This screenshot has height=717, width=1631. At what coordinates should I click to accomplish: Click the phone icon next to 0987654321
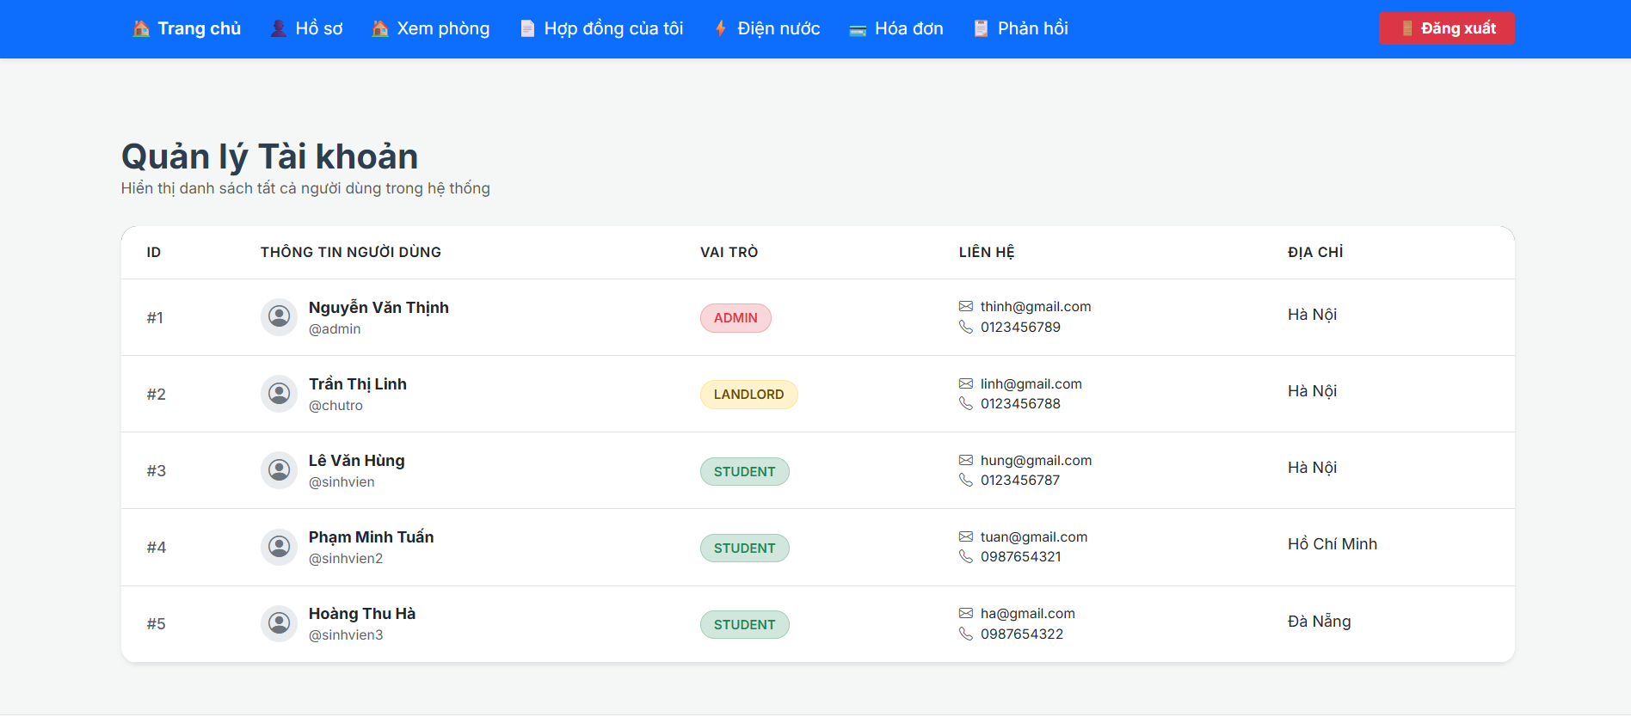(x=966, y=556)
